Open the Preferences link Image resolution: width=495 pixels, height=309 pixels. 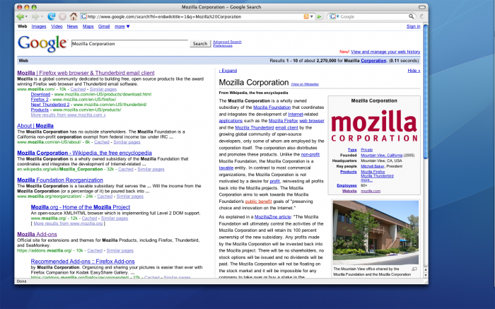click(223, 45)
